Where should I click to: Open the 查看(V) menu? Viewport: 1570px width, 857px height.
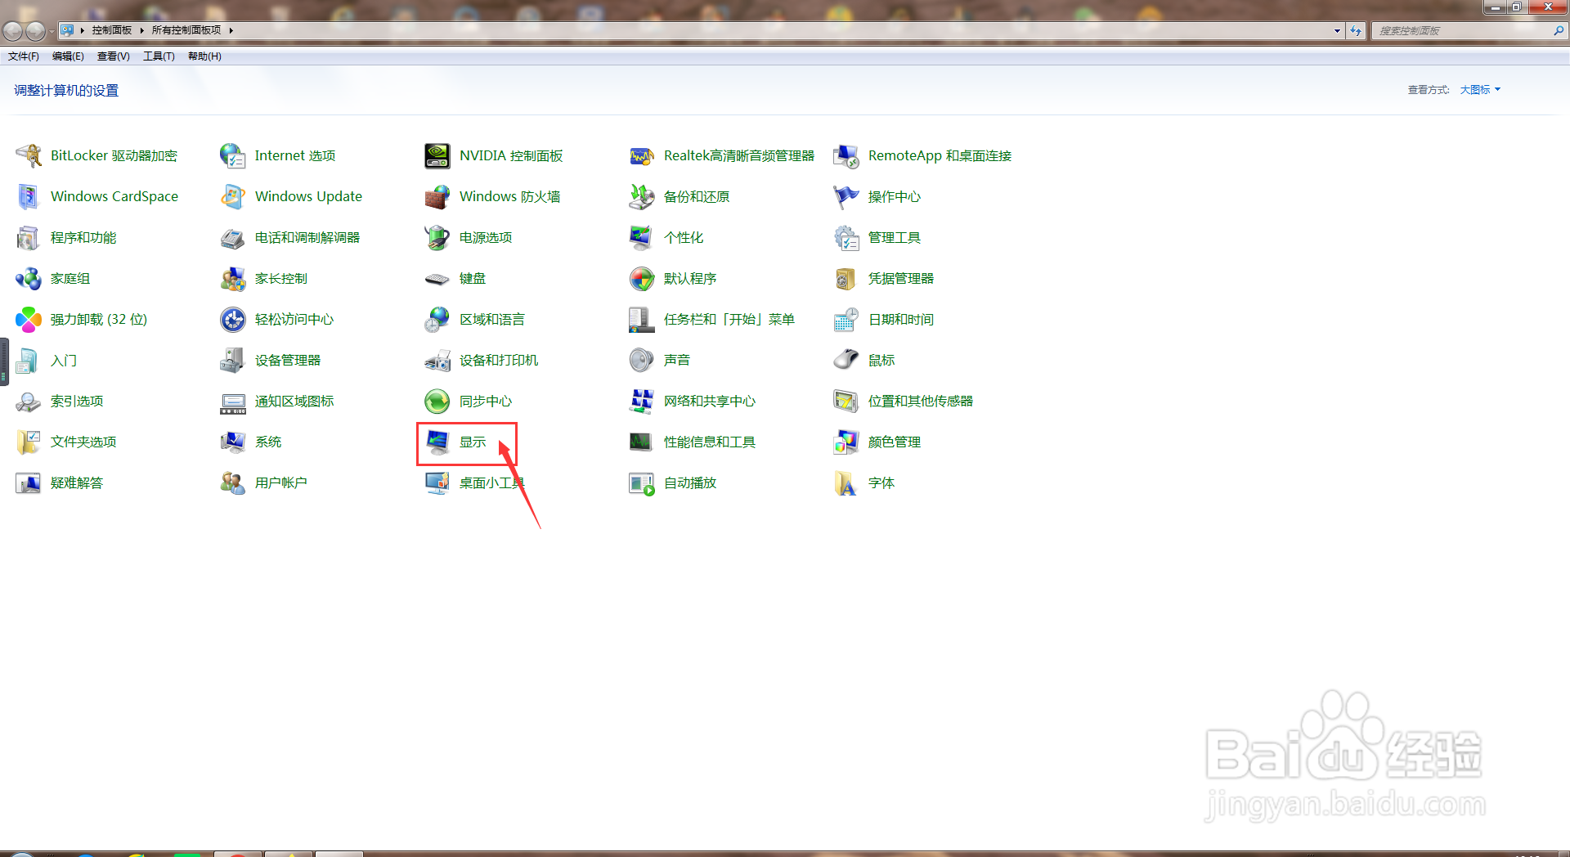click(114, 56)
